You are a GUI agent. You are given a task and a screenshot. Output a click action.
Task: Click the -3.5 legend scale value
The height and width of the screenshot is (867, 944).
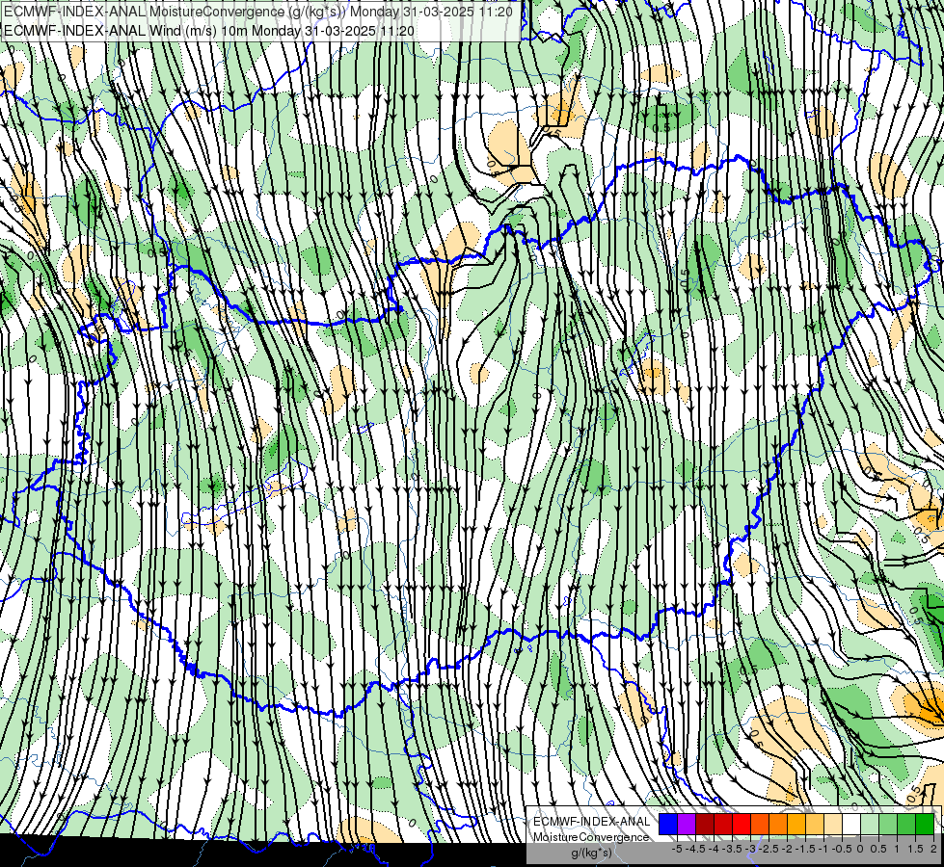(732, 849)
